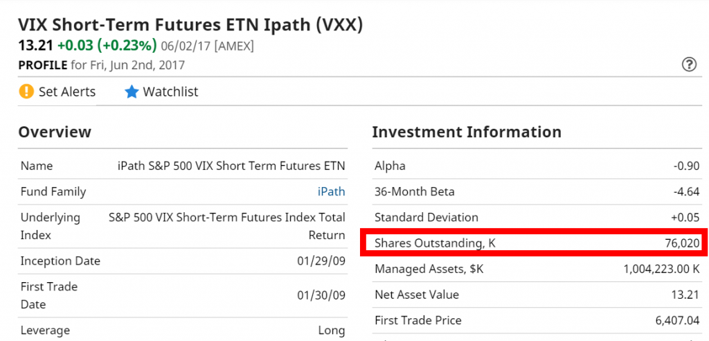Click the orange Set Alerts exclamation icon
Image resolution: width=709 pixels, height=341 pixels.
coord(27,91)
